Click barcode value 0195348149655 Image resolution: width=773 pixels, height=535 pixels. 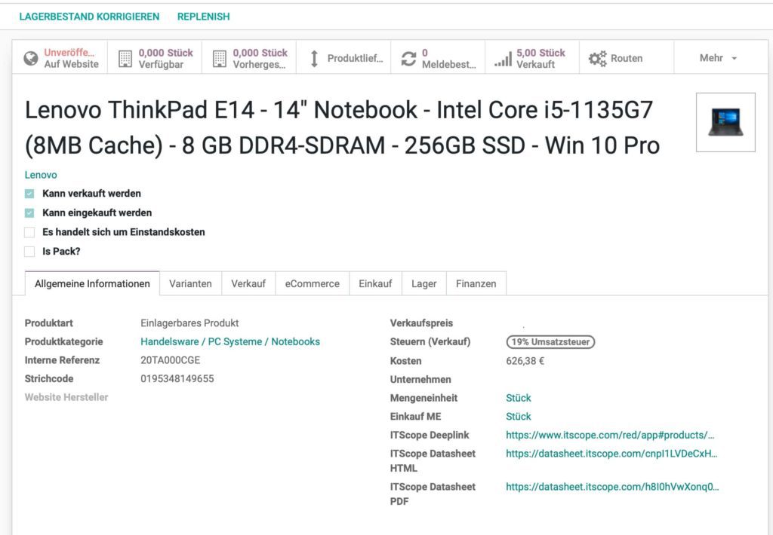[x=177, y=378]
